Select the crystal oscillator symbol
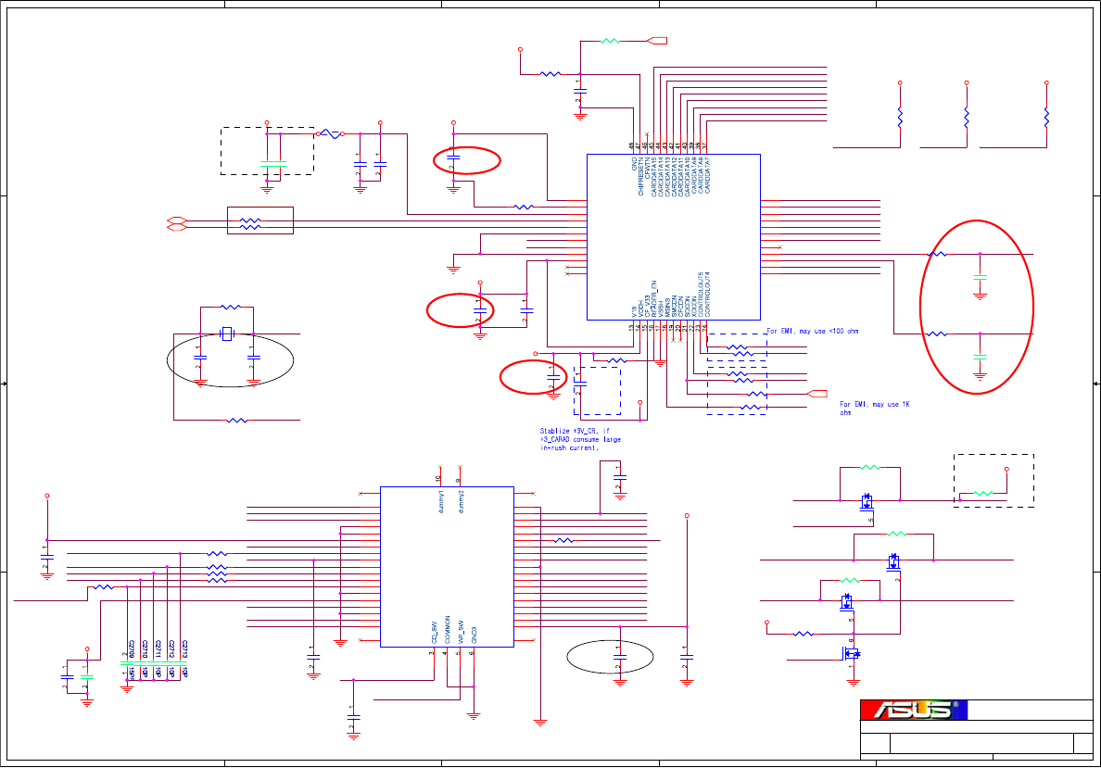This screenshot has width=1101, height=768. click(226, 334)
